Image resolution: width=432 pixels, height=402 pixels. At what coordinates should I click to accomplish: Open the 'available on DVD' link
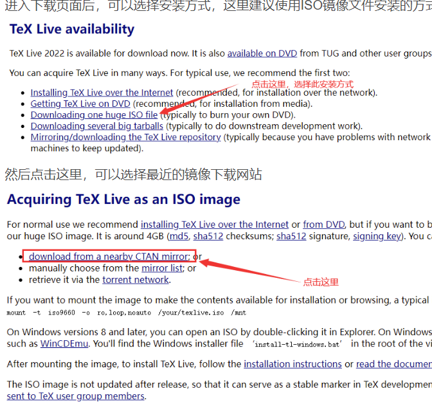coord(262,53)
